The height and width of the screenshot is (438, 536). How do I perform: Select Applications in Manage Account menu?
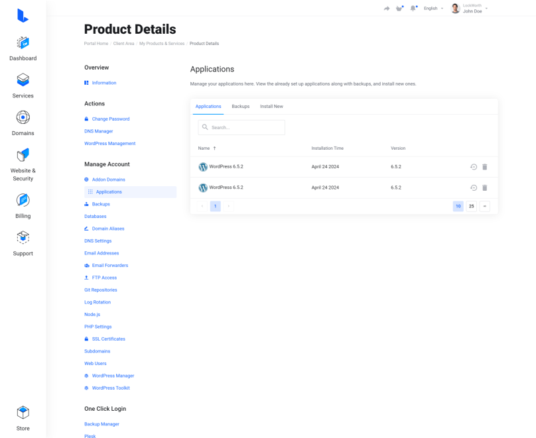(130, 192)
